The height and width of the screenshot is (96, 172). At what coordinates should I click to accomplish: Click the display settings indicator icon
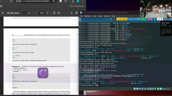point(150,89)
